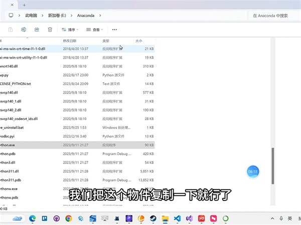
Task: Open Microsoft Edge from the taskbar
Action: [33, 218]
